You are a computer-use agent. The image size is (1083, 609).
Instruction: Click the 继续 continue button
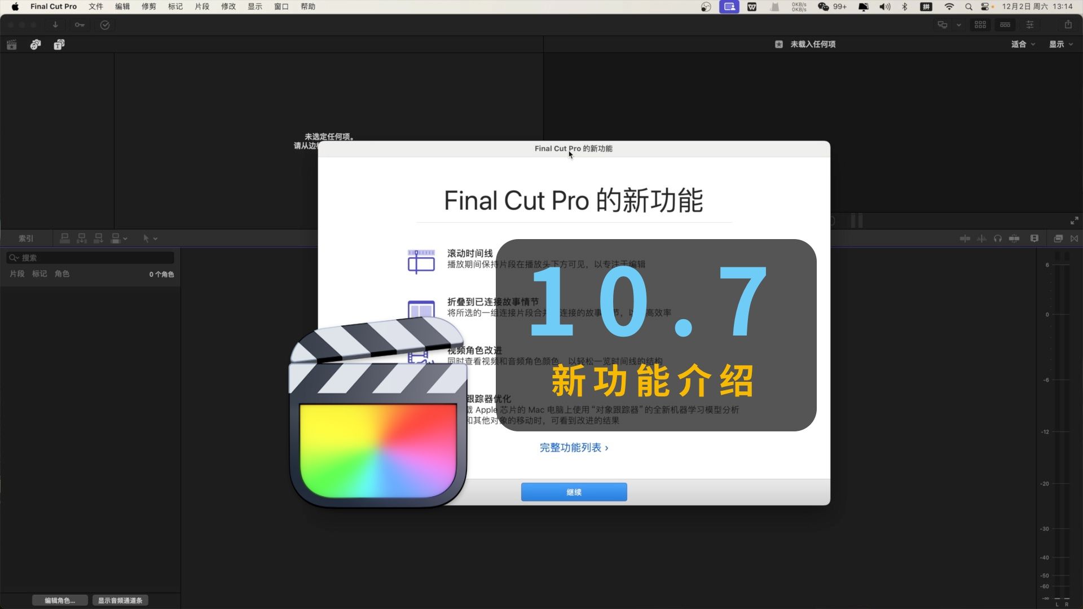click(574, 492)
